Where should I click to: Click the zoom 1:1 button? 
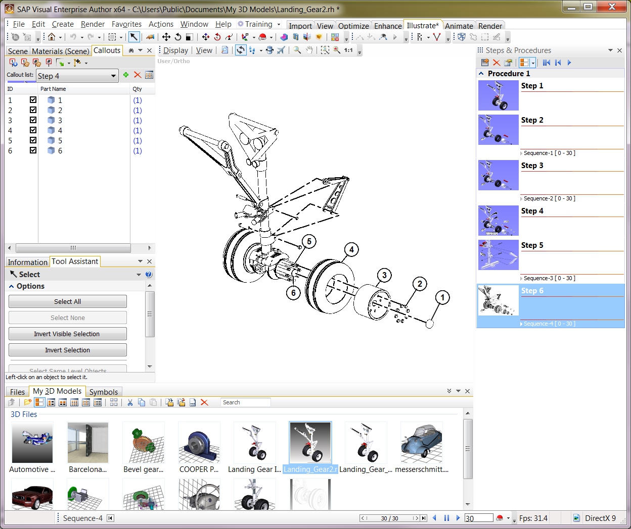[348, 50]
